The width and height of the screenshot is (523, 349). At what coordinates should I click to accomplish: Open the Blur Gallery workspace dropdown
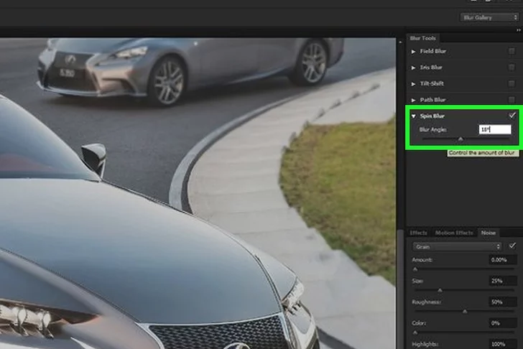(491, 17)
